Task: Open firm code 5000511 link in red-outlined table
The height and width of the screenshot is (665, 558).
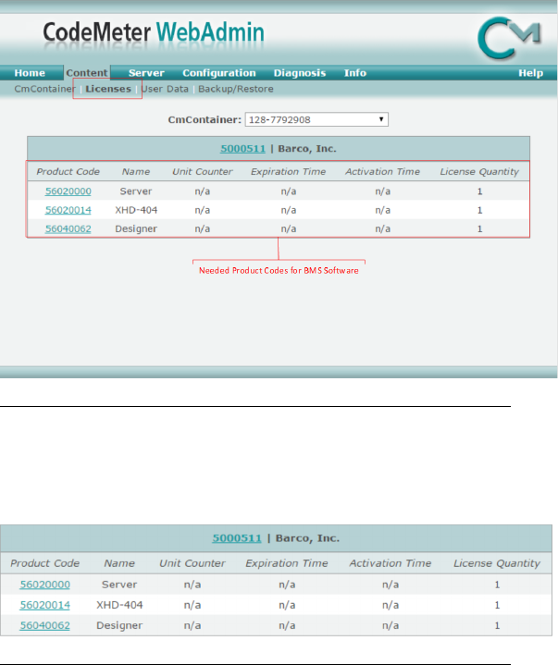Action: point(242,148)
